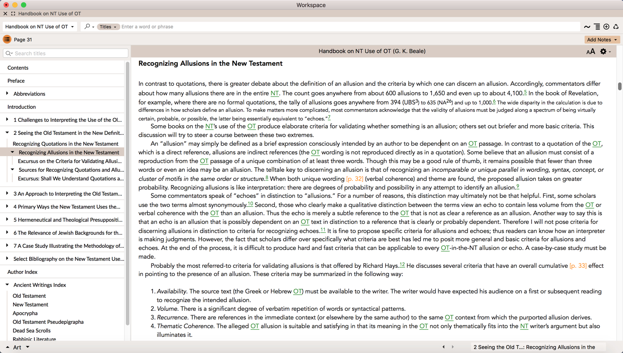The width and height of the screenshot is (623, 353).
Task: Click the fullscreen expand icon in tab
Action: (13, 13)
